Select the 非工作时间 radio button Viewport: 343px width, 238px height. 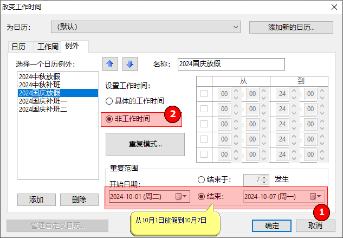click(x=109, y=119)
